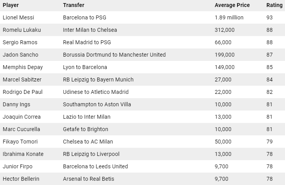The width and height of the screenshot is (285, 185).
Task: Click Udinese to Atletico Madrid transfer
Action: [96, 92]
